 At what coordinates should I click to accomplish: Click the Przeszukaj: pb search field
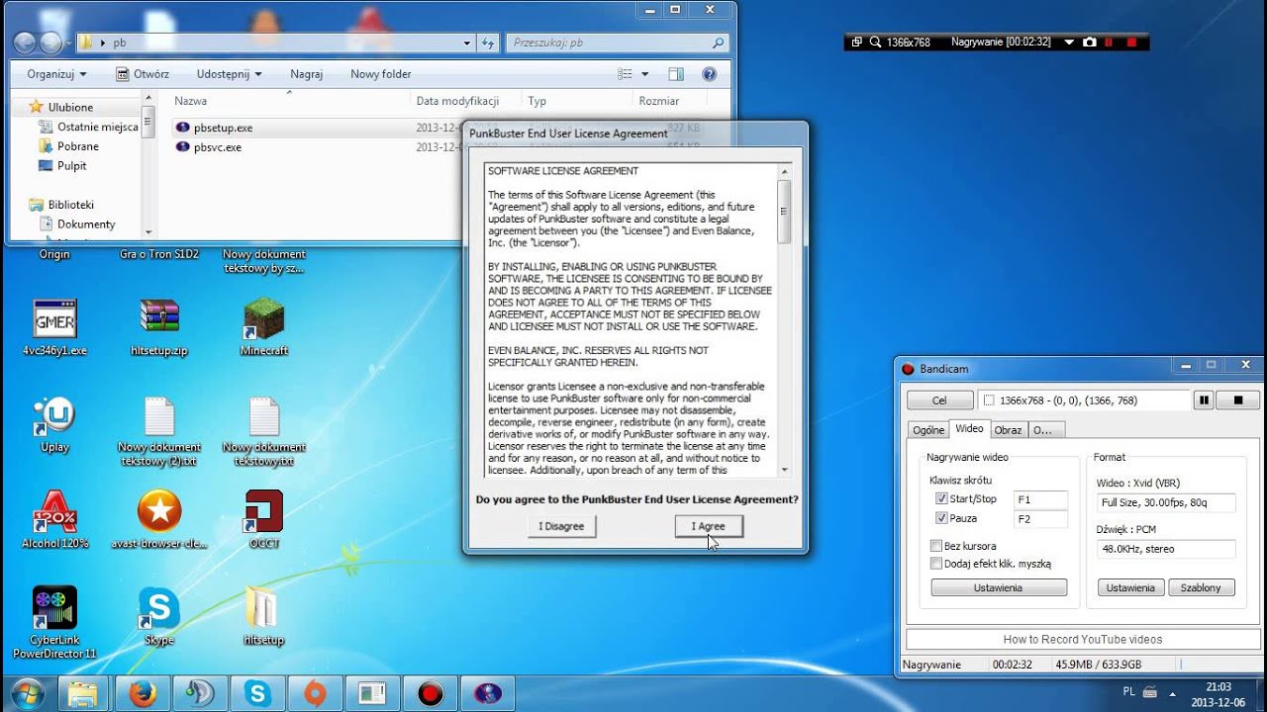pyautogui.click(x=619, y=43)
